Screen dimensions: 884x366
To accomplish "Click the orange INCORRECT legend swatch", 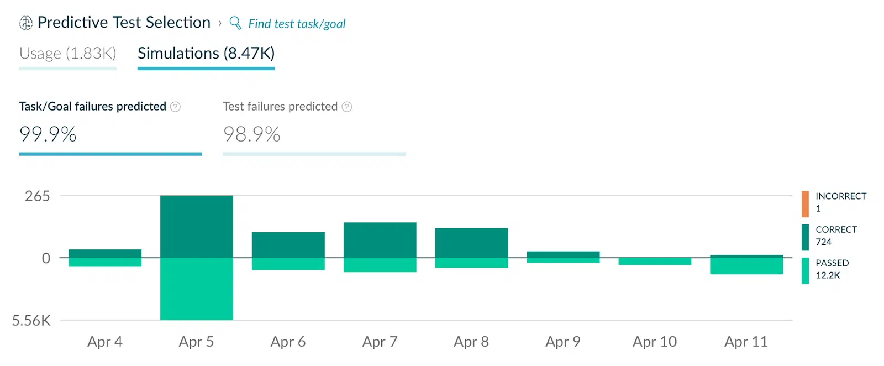I will click(x=805, y=203).
